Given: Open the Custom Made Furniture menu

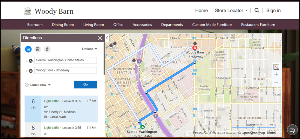Looking at the screenshot, I should click(x=212, y=24).
